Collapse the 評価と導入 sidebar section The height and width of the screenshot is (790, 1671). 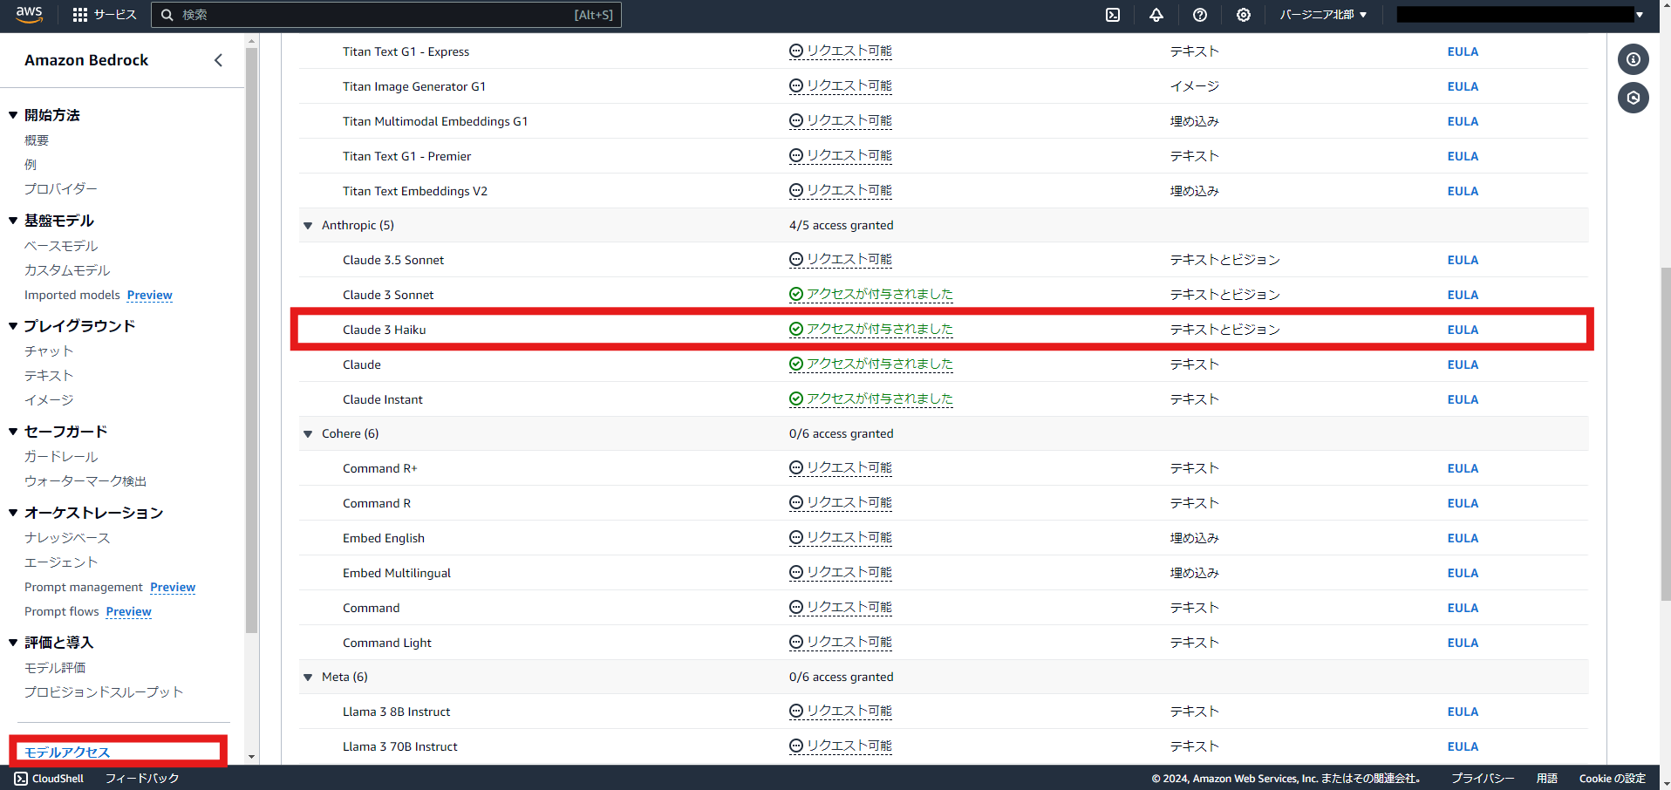(13, 643)
